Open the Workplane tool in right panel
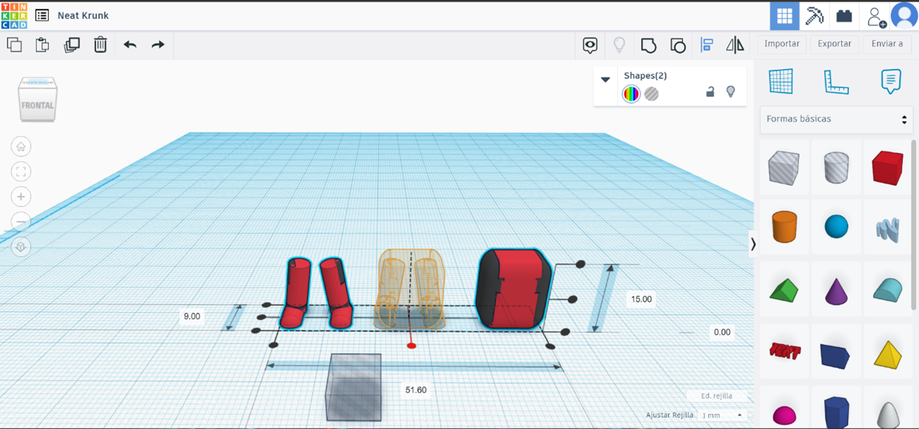 tap(782, 81)
